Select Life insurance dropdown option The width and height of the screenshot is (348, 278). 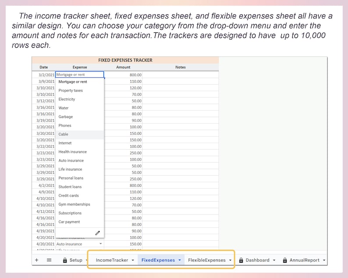(x=80, y=169)
